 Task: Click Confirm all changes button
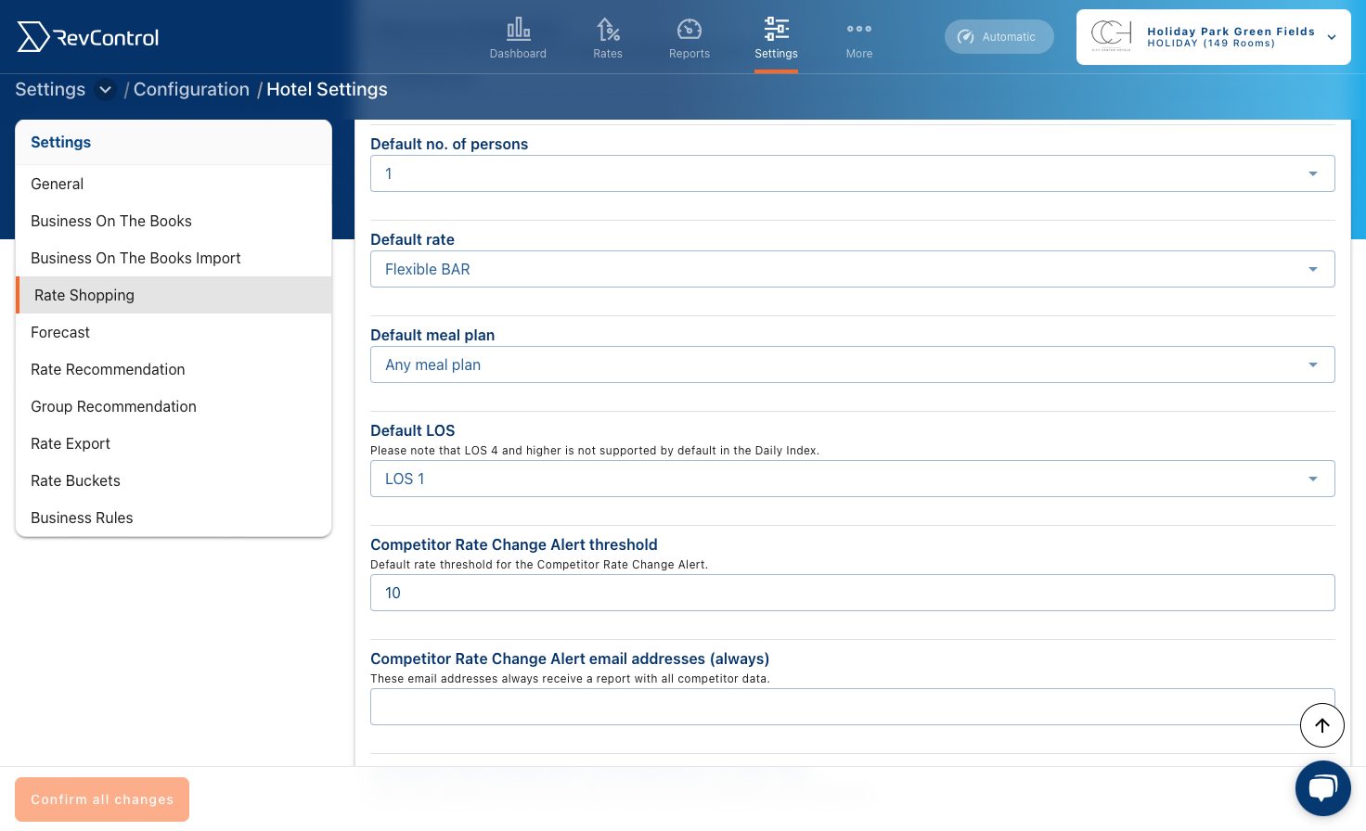[102, 799]
